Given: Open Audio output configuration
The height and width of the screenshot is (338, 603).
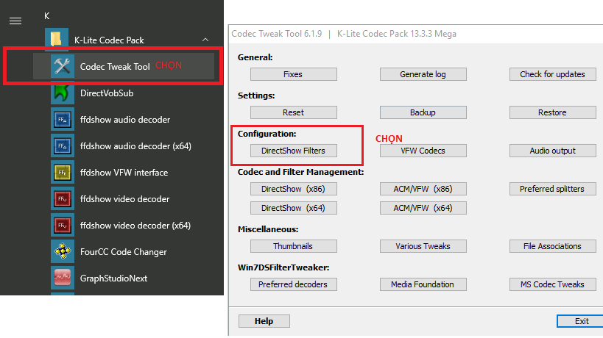Looking at the screenshot, I should (x=553, y=151).
